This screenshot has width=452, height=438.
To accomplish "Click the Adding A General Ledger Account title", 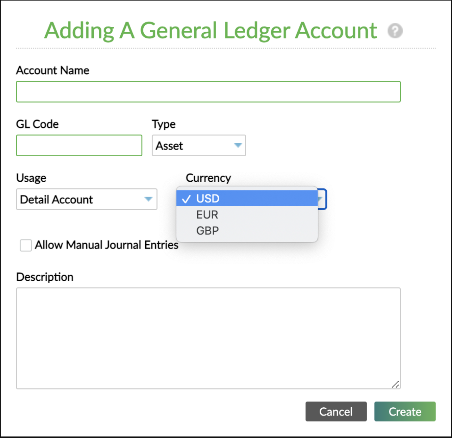I will point(210,30).
